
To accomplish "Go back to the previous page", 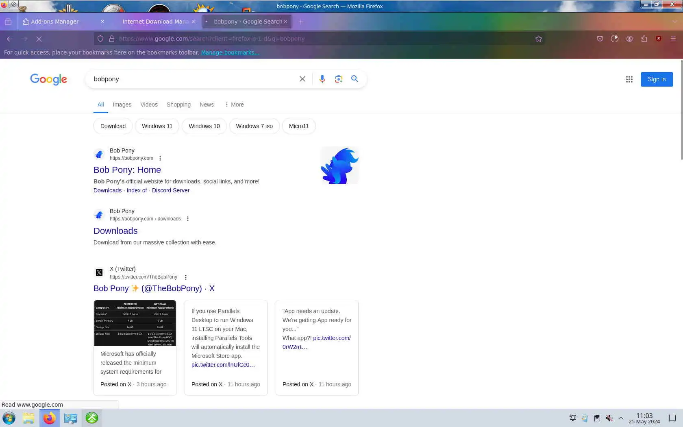I will click(x=10, y=39).
